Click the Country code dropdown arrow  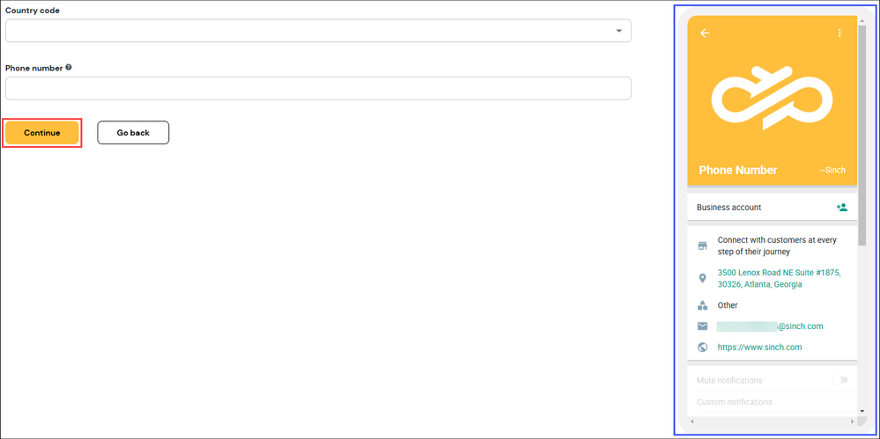tap(619, 31)
